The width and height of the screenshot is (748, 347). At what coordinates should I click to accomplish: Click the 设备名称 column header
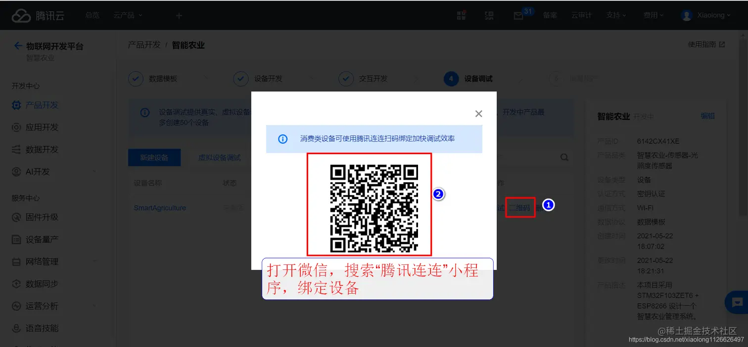(x=148, y=183)
